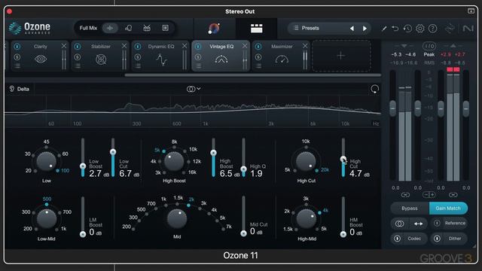Click the I/O icon above Peak
Viewport: 482px width, 271px height.
429,46
